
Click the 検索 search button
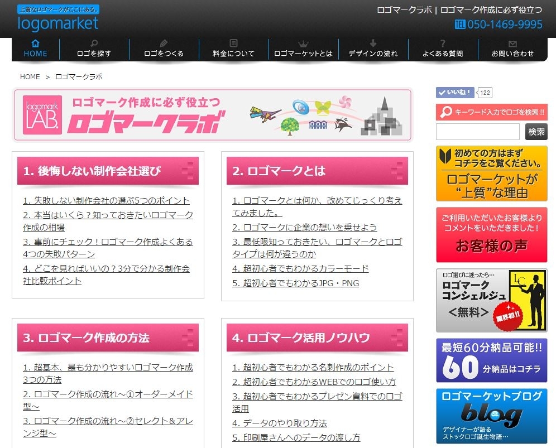click(536, 132)
